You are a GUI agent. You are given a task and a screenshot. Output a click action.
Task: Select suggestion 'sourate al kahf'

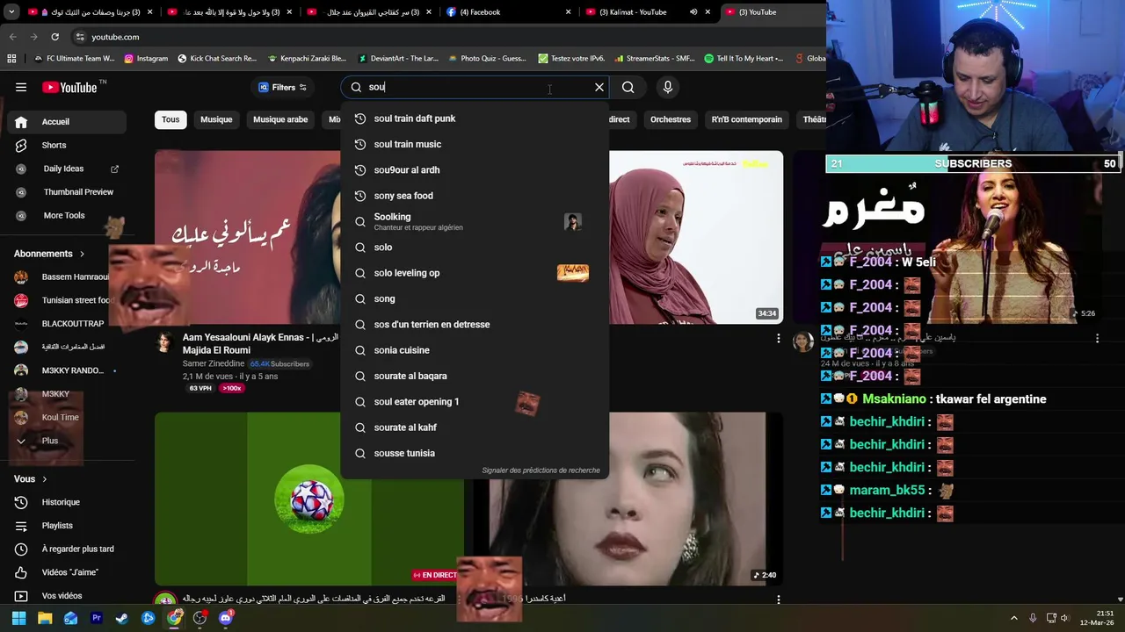pyautogui.click(x=475, y=427)
